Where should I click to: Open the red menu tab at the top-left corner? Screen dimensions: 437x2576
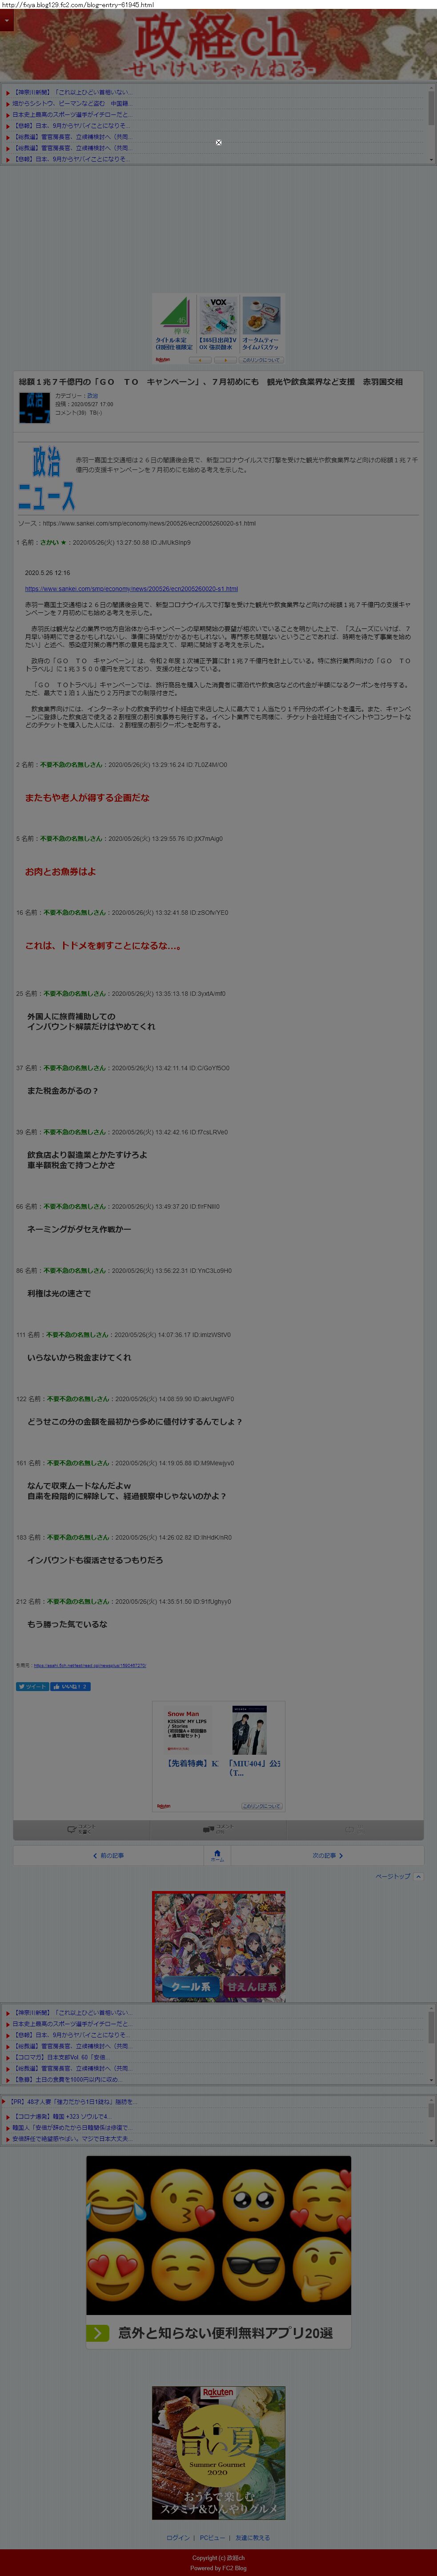tap(6, 21)
